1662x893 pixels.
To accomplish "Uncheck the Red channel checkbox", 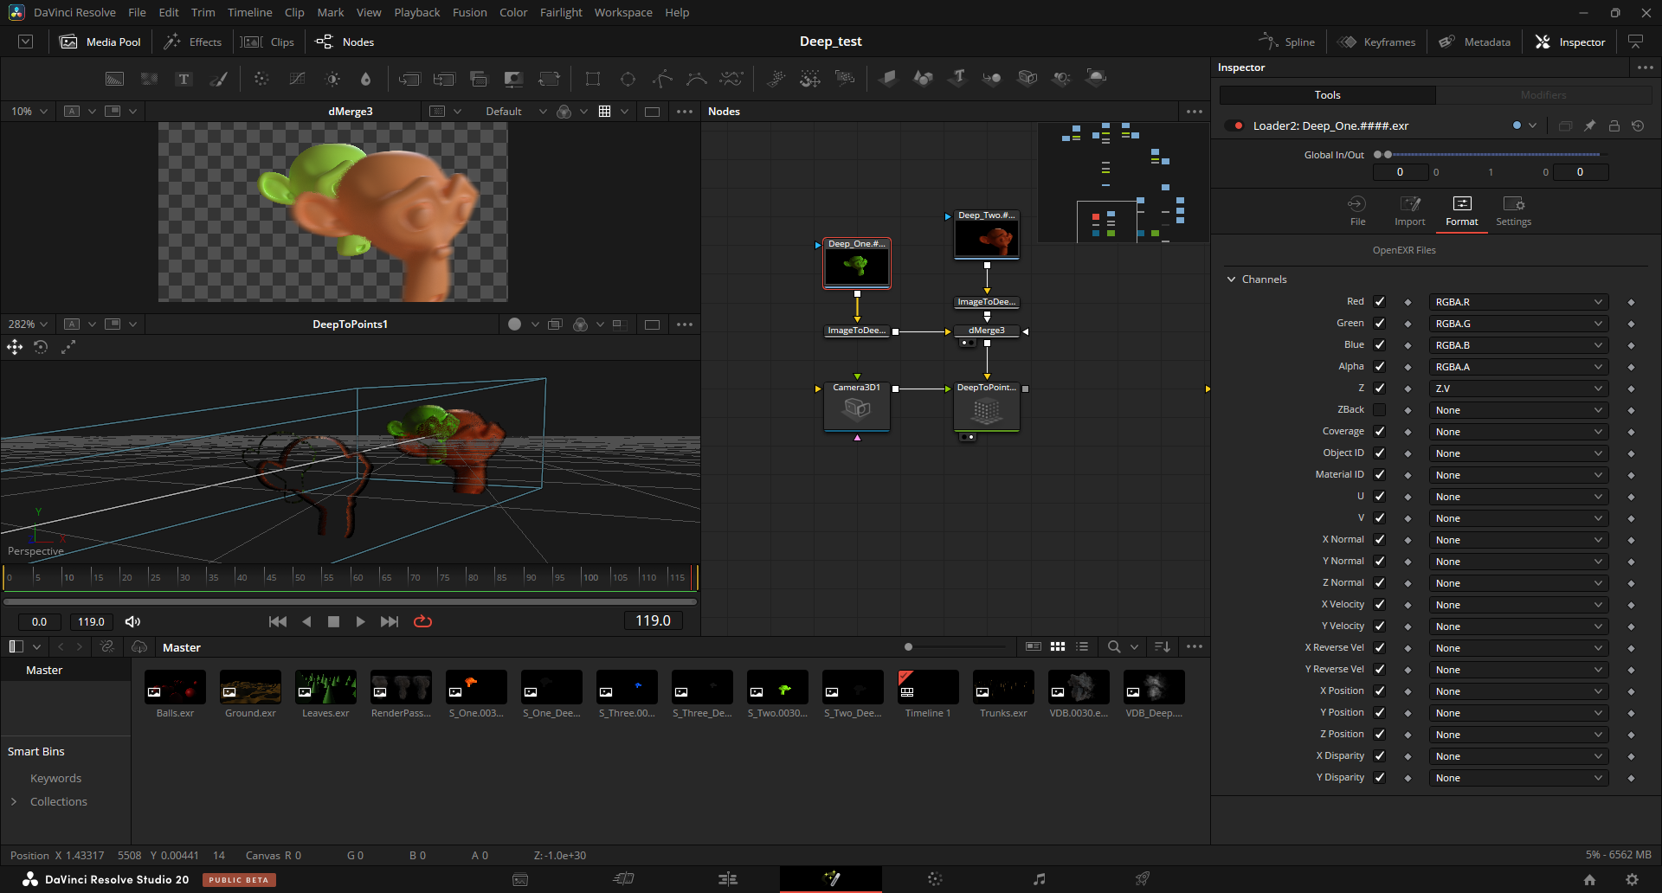I will (x=1380, y=302).
